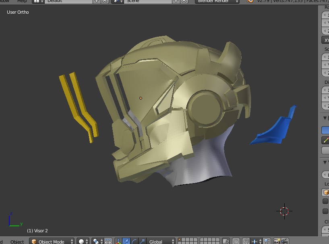Click the blue color swatch in side panel
The width and height of the screenshot is (329, 244).
tap(325, 130)
